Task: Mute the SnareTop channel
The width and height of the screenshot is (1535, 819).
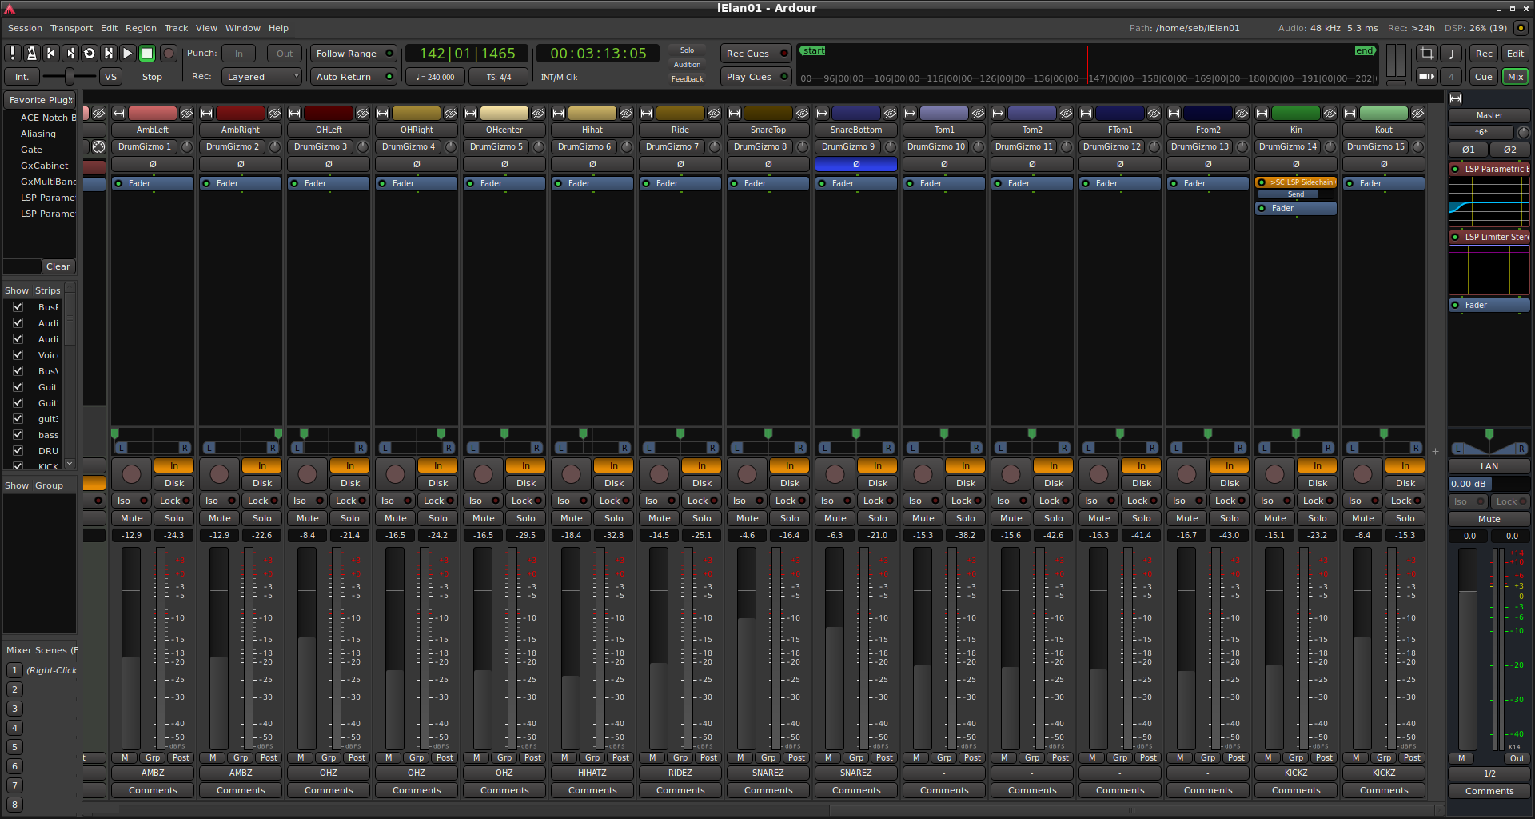Action: (747, 518)
